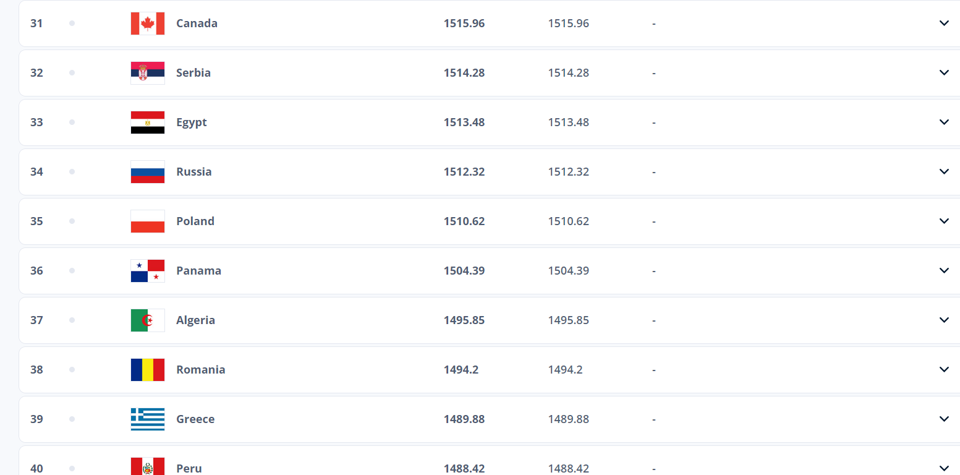This screenshot has height=475, width=960.
Task: Click the Algeria team name
Action: click(195, 320)
